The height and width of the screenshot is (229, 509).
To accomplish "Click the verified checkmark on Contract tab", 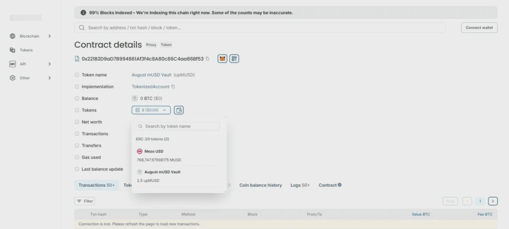I will (x=339, y=185).
